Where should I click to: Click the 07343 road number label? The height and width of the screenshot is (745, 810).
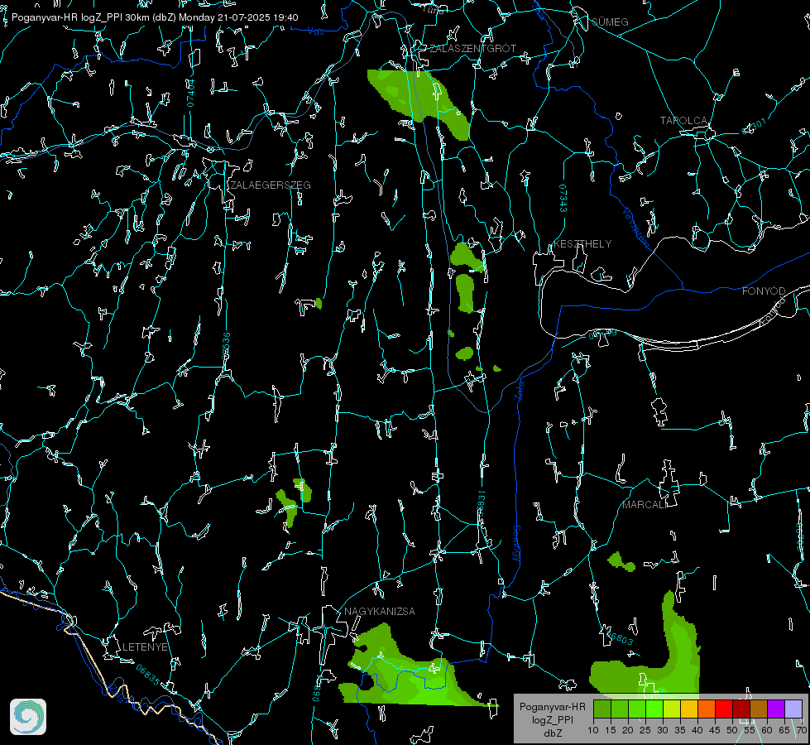coord(563,198)
